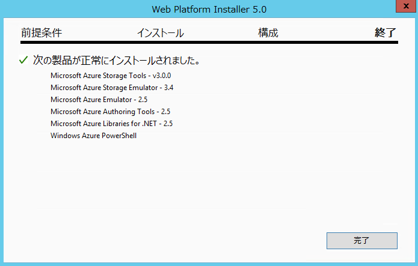Image resolution: width=418 pixels, height=266 pixels.
Task: Select the インストール step heading
Action: [161, 33]
